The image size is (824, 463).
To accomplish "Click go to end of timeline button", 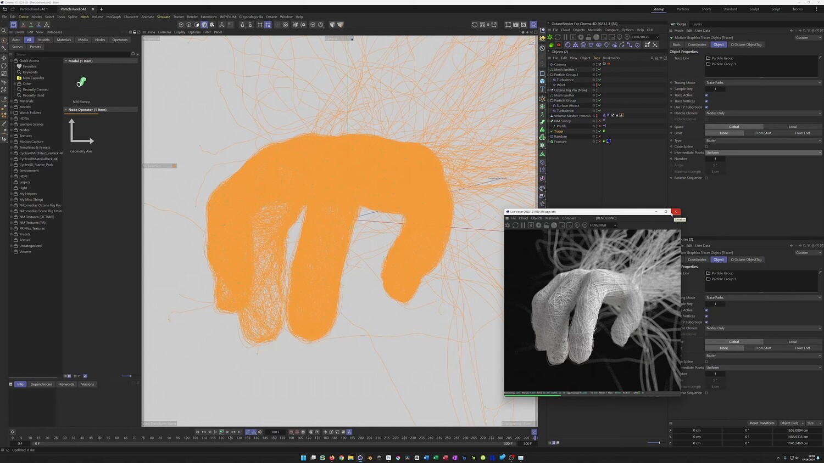I will pyautogui.click(x=240, y=432).
